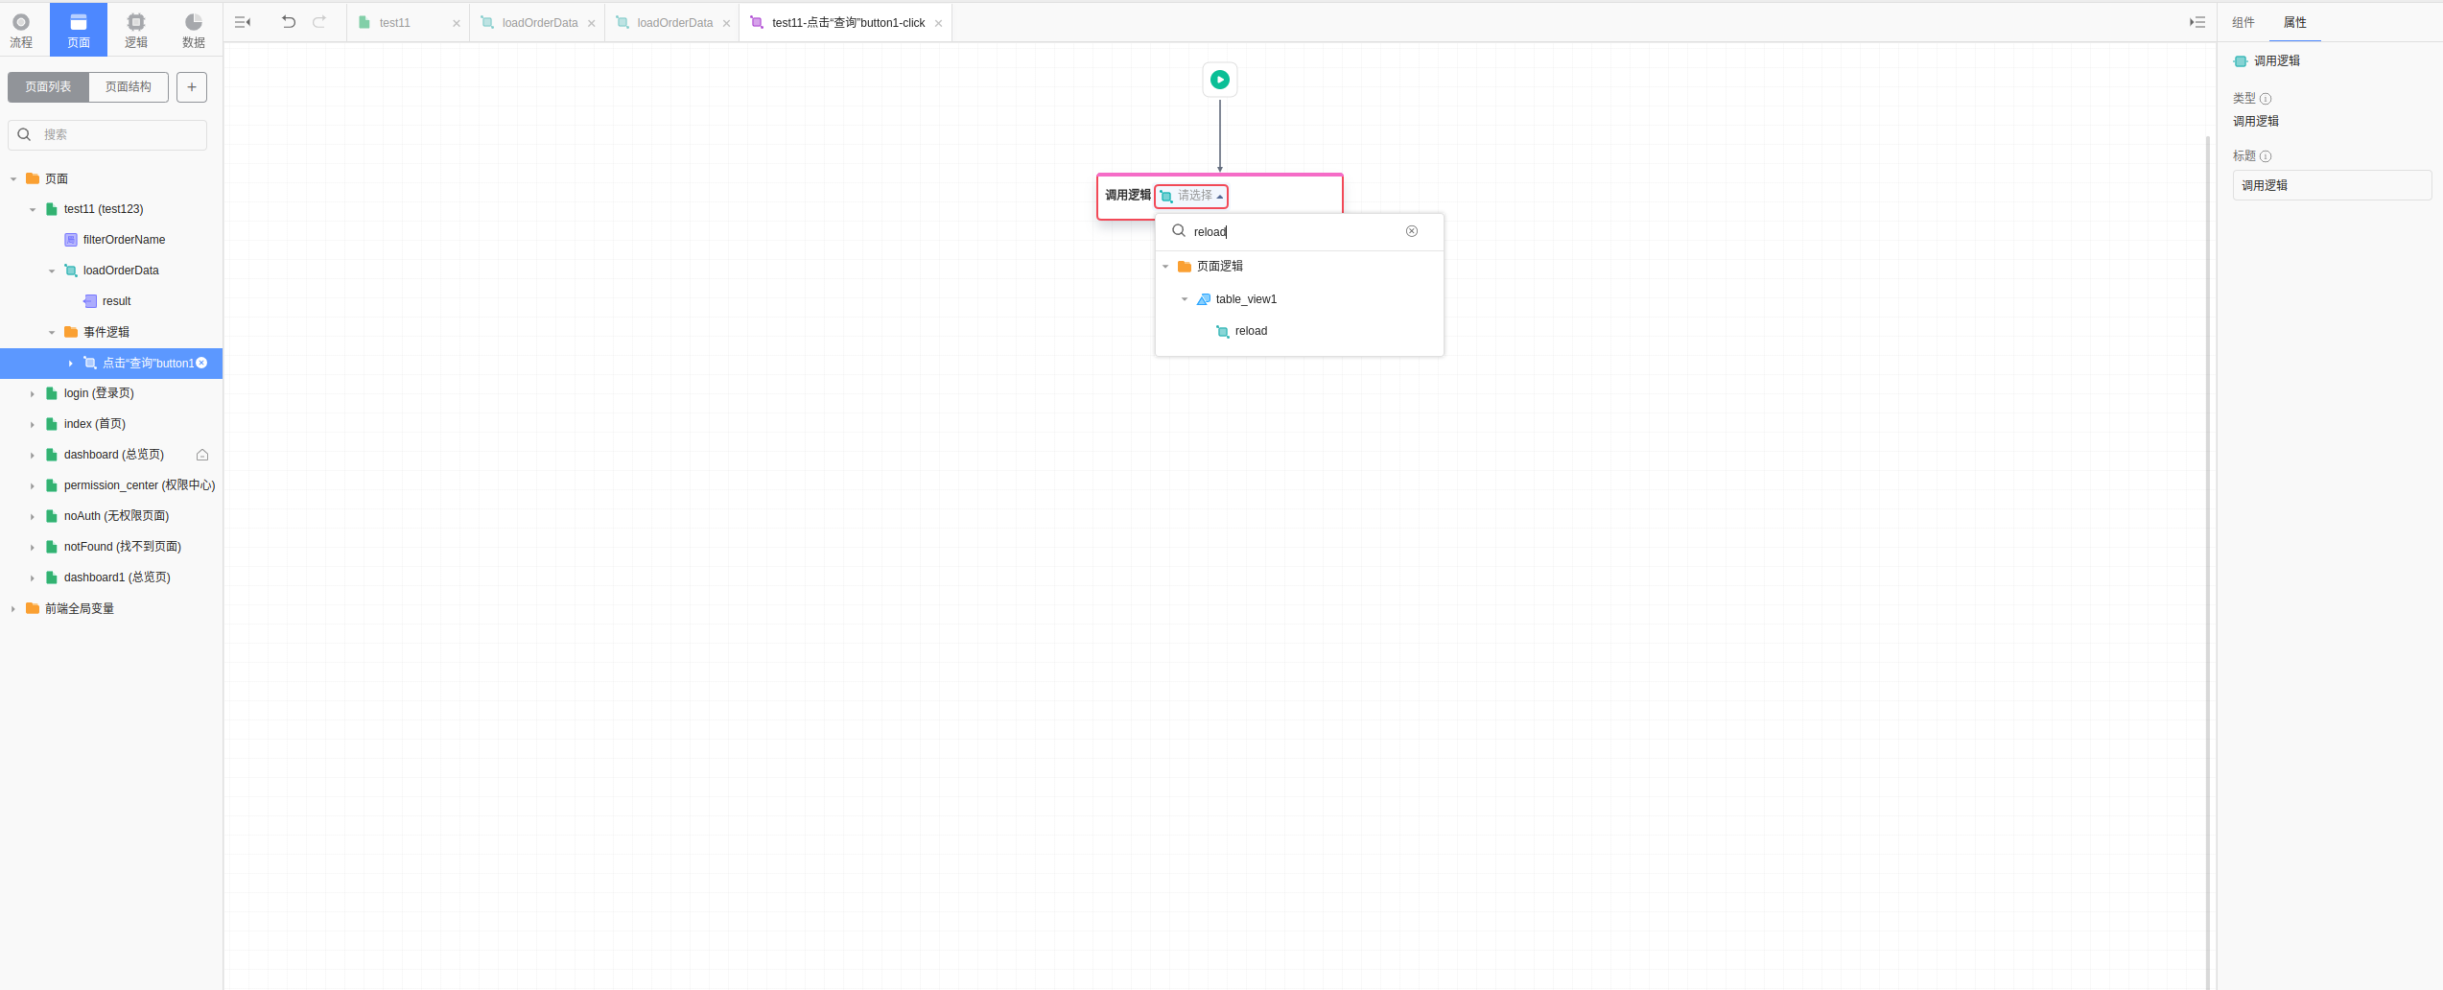Collapse the left sidebar panel icon

coord(243,22)
